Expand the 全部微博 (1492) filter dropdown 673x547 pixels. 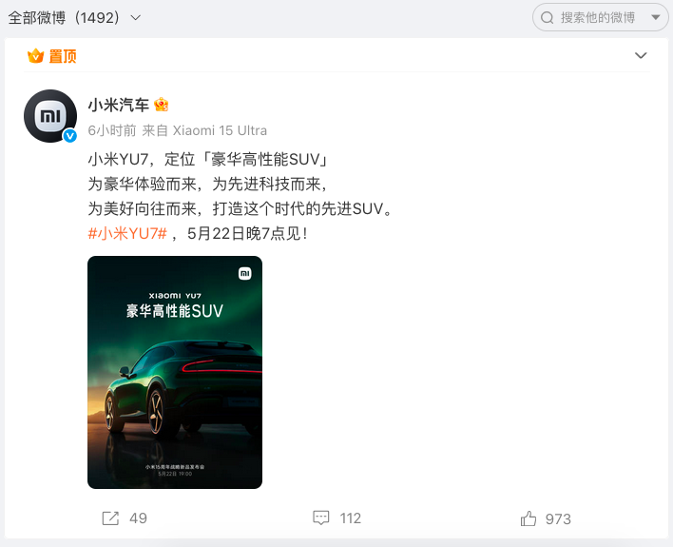pyautogui.click(x=74, y=18)
